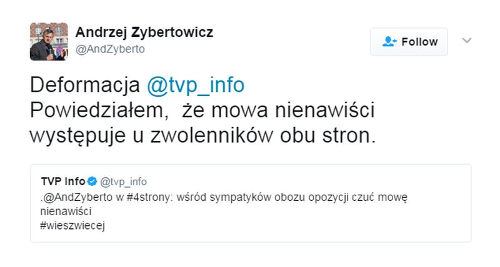Screen dimensions: 500x267
Task: Click the person-plus icon on Follow button
Action: (x=390, y=42)
